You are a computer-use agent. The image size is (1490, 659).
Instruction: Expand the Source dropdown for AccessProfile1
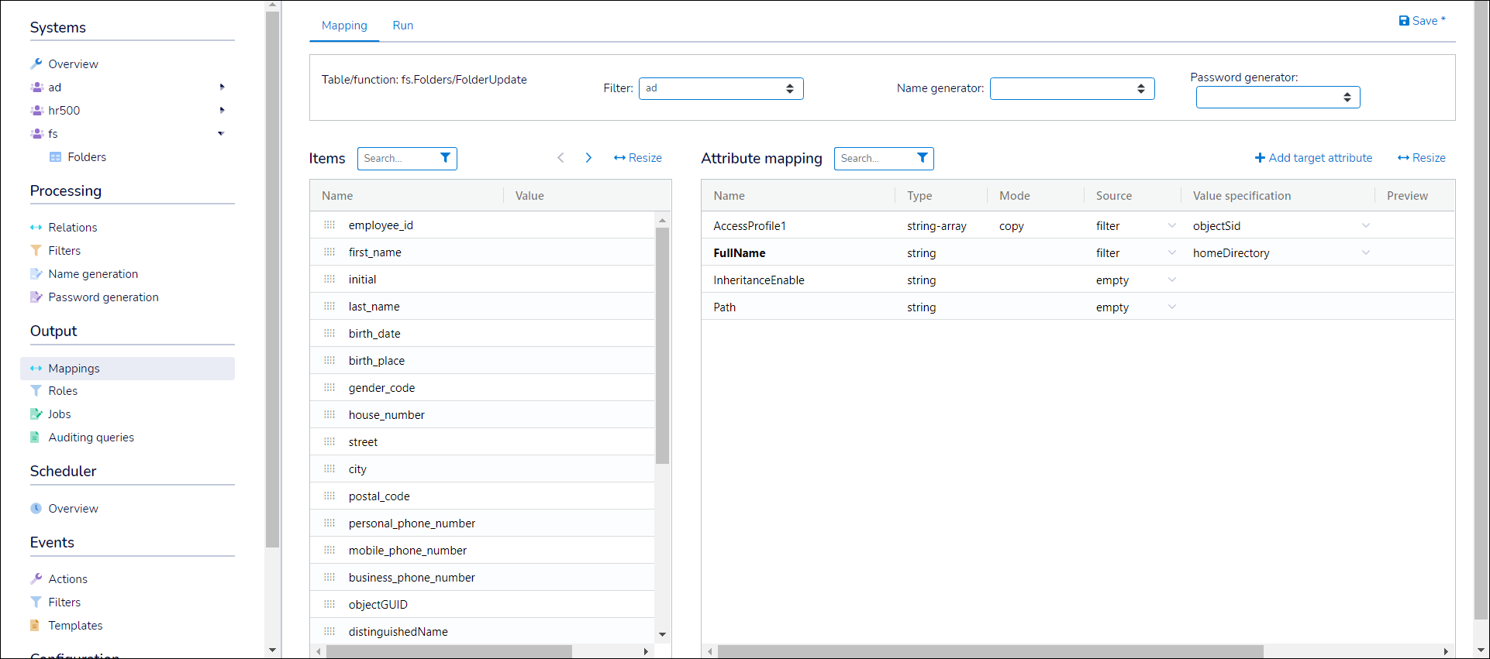coord(1171,226)
